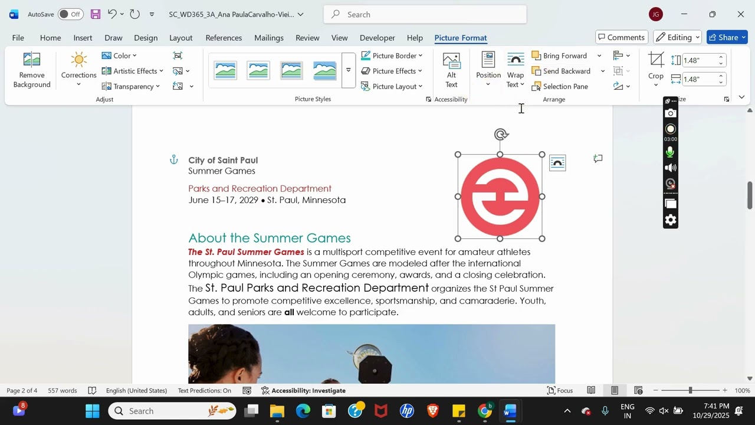Expand the Picture Styles gallery
This screenshot has width=755, height=425.
click(349, 70)
